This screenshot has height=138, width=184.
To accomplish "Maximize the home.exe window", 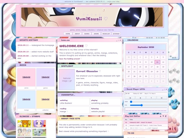I will pyautogui.click(x=119, y=40).
